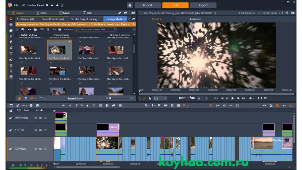Screen dimensions: 302x170
Task: Select the Studio Project Package library tab
Action: 85,19
